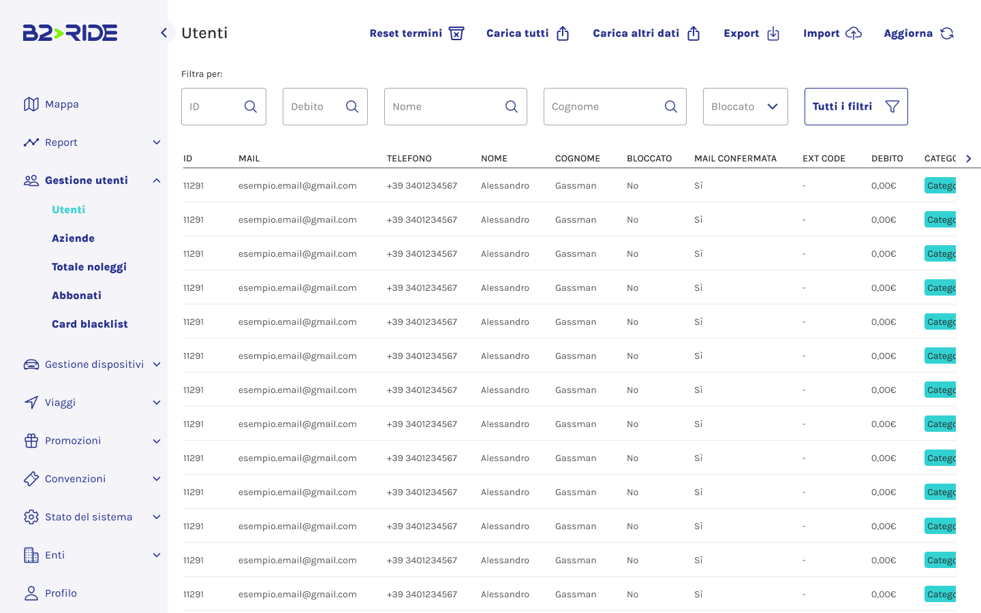This screenshot has height=613, width=981.
Task: Click the Convenzioni ticket icon
Action: tap(31, 479)
